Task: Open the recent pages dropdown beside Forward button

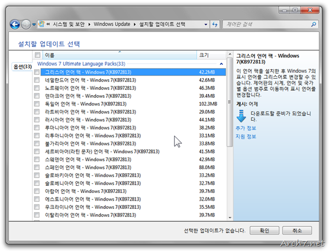Action: [x=35, y=25]
